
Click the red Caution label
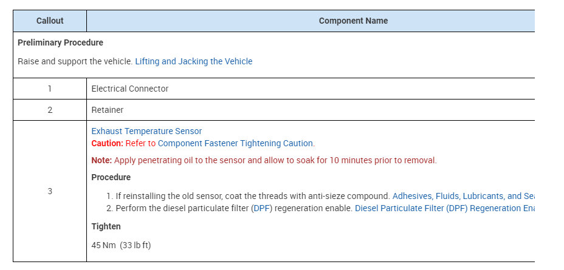[x=107, y=143]
